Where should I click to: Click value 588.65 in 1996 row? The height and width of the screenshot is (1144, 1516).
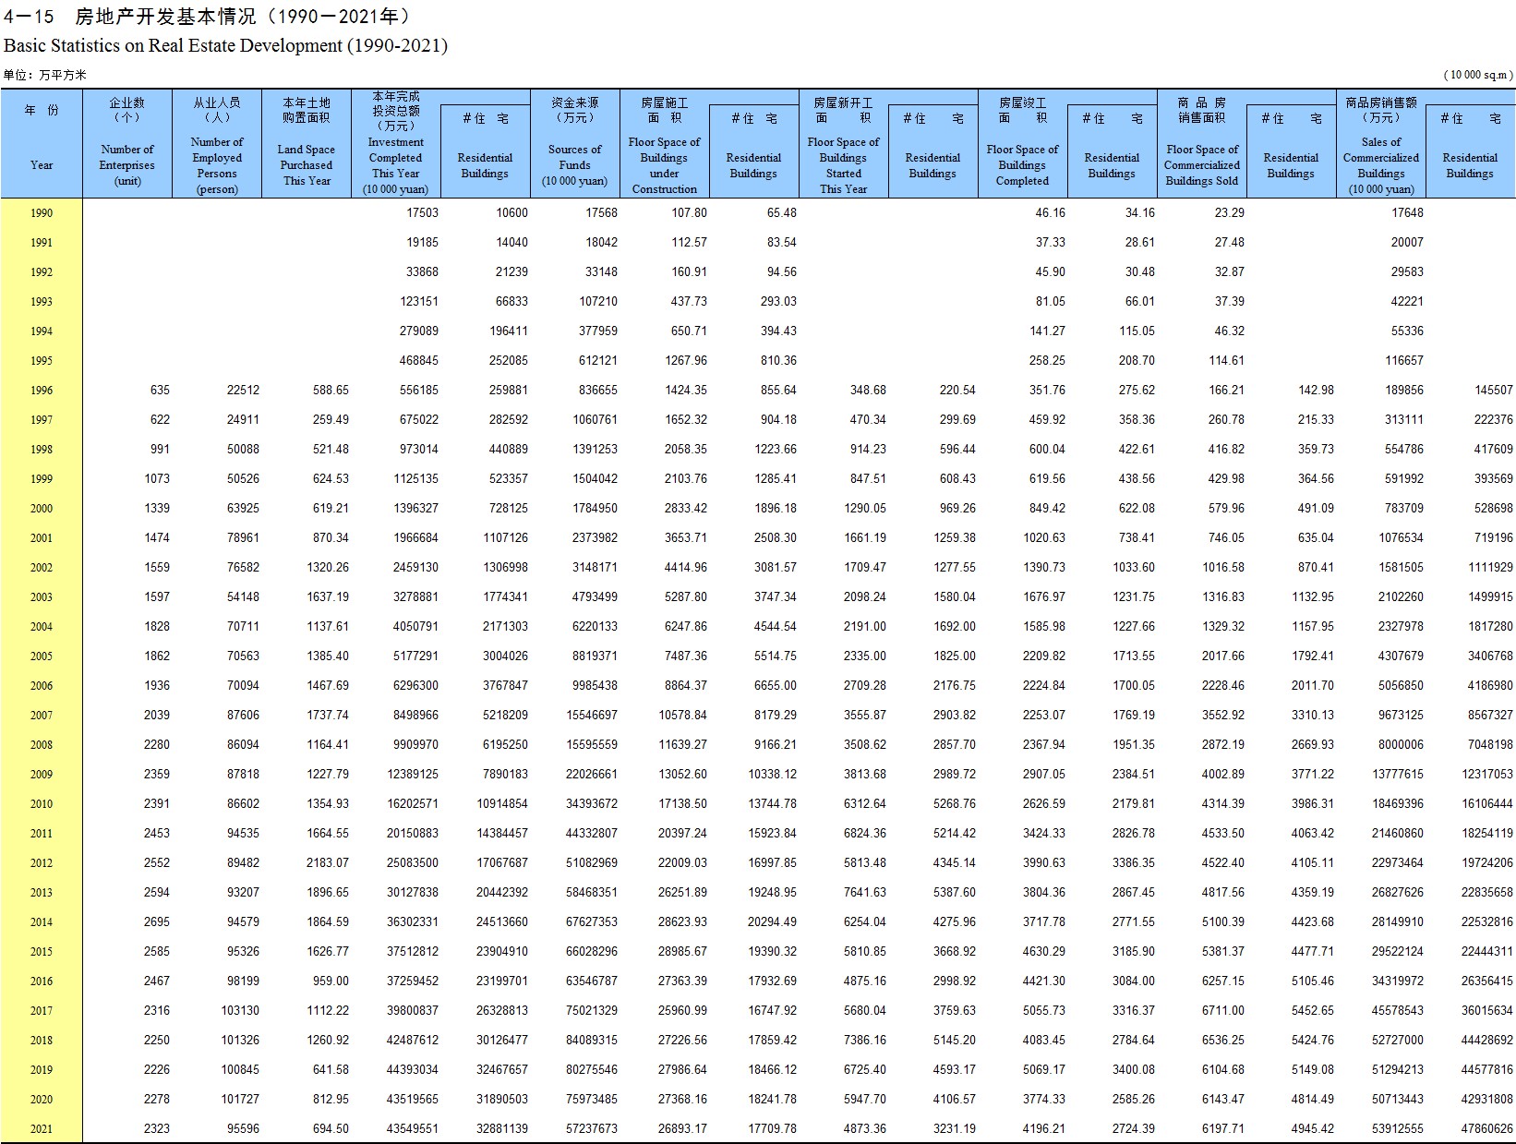[331, 390]
